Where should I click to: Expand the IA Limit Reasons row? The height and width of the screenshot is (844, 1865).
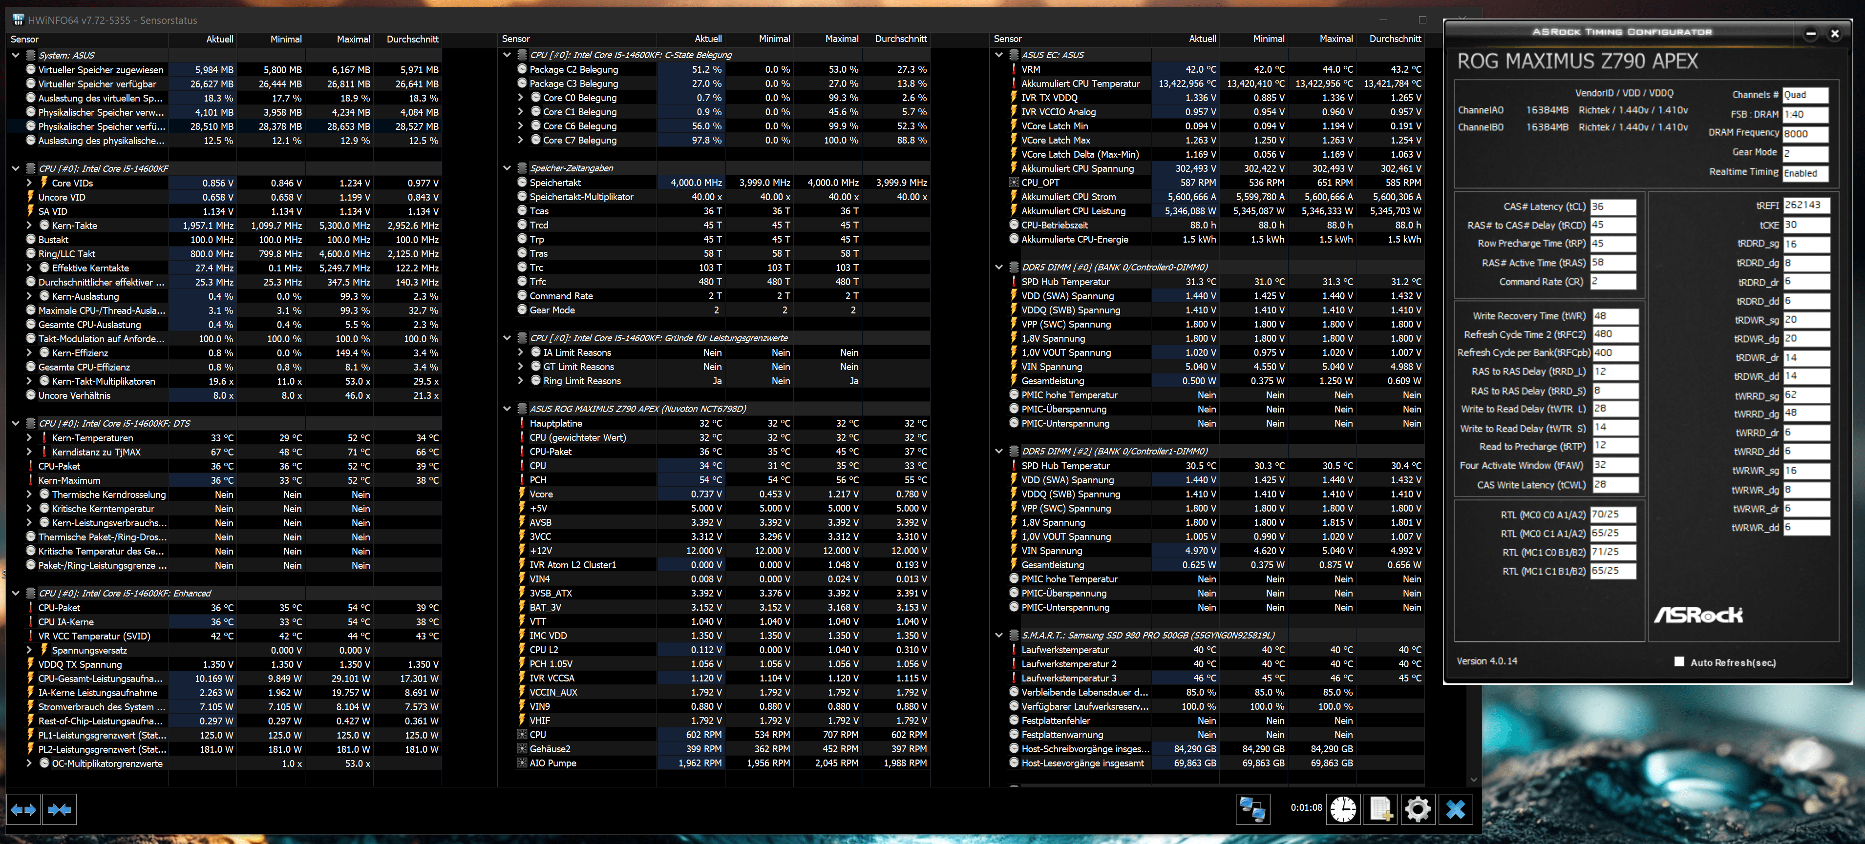click(521, 352)
